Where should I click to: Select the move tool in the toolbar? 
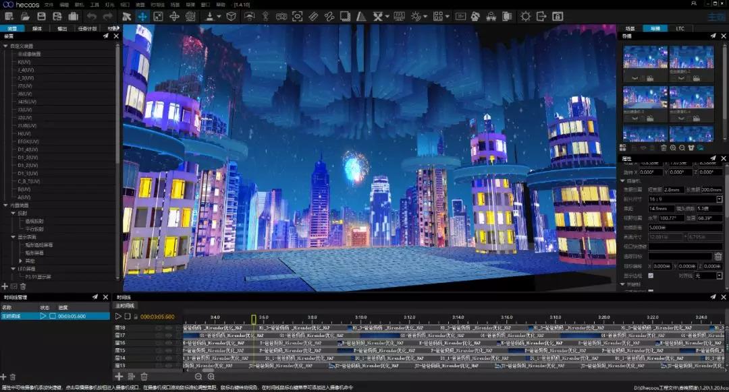point(142,17)
